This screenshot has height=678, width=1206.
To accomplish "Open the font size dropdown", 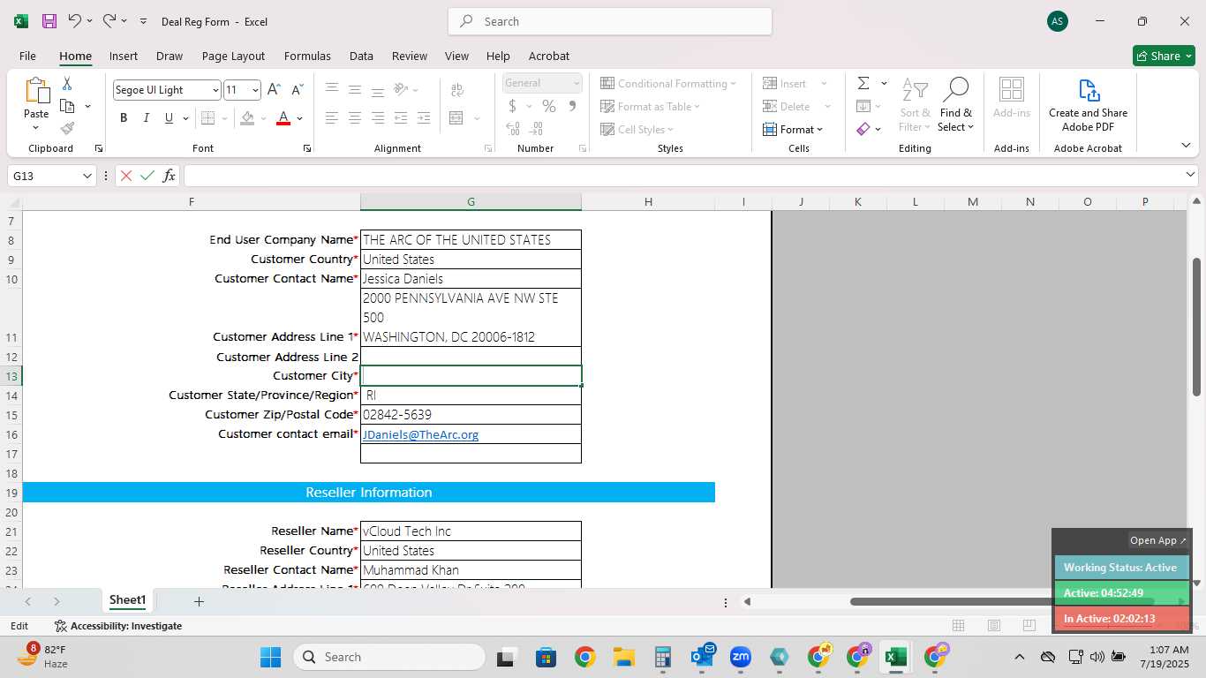I will coord(255,90).
